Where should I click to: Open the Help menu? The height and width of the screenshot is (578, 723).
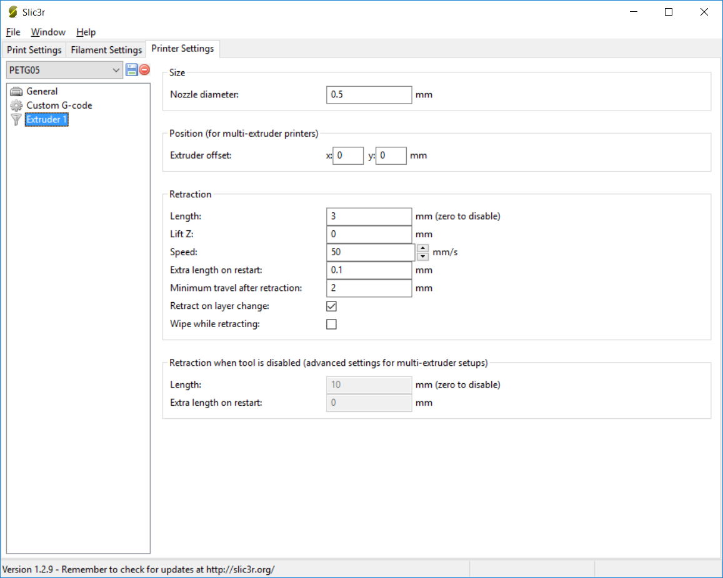click(x=86, y=32)
